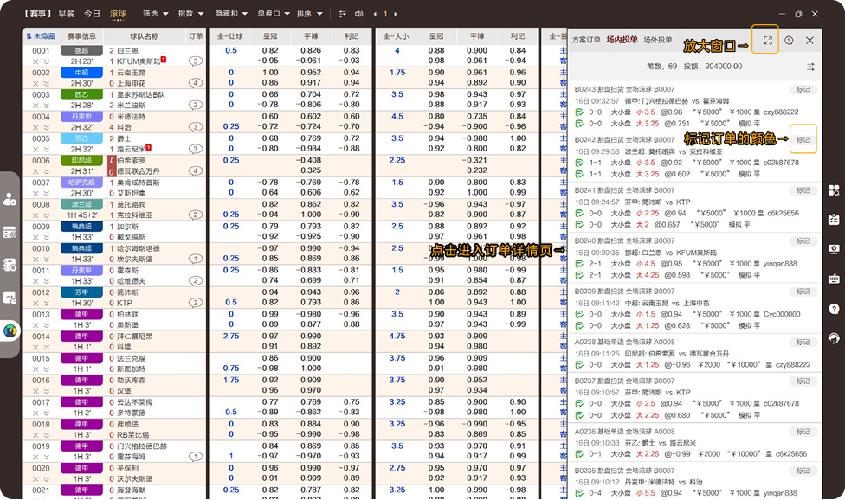Click 标记 button on order A0236
Viewport: 845px width, 500px height.
pos(803,432)
